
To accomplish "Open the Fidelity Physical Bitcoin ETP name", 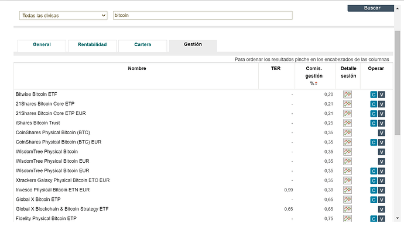I will point(46,218).
